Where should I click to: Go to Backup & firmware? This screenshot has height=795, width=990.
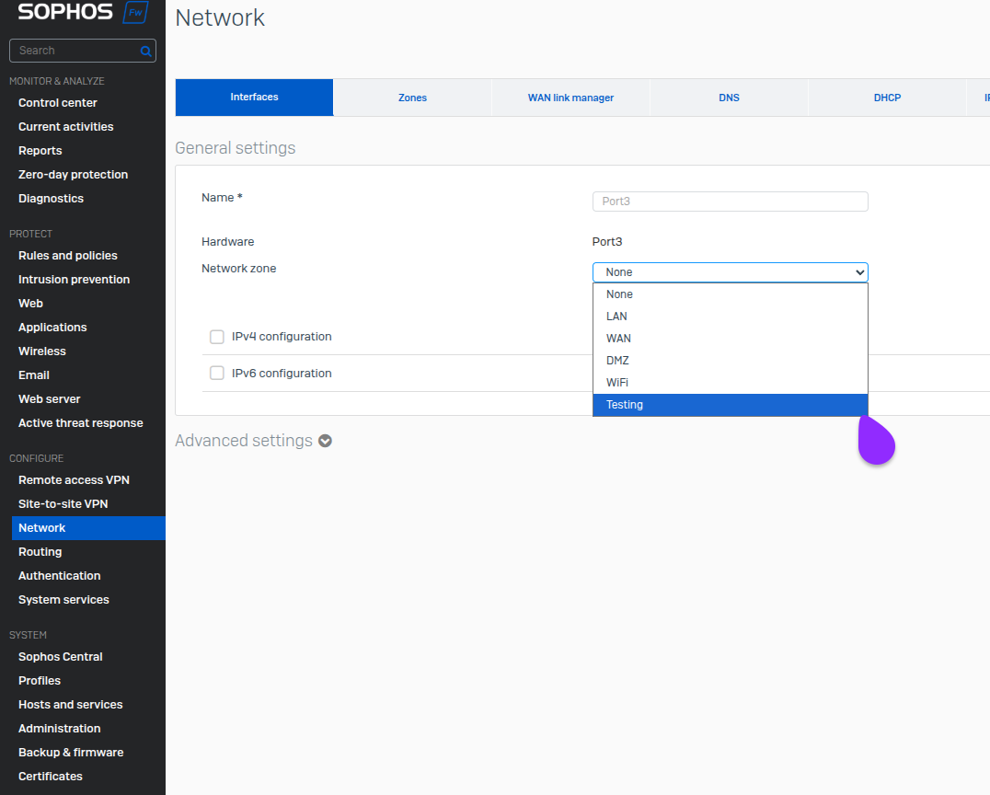[x=71, y=753]
